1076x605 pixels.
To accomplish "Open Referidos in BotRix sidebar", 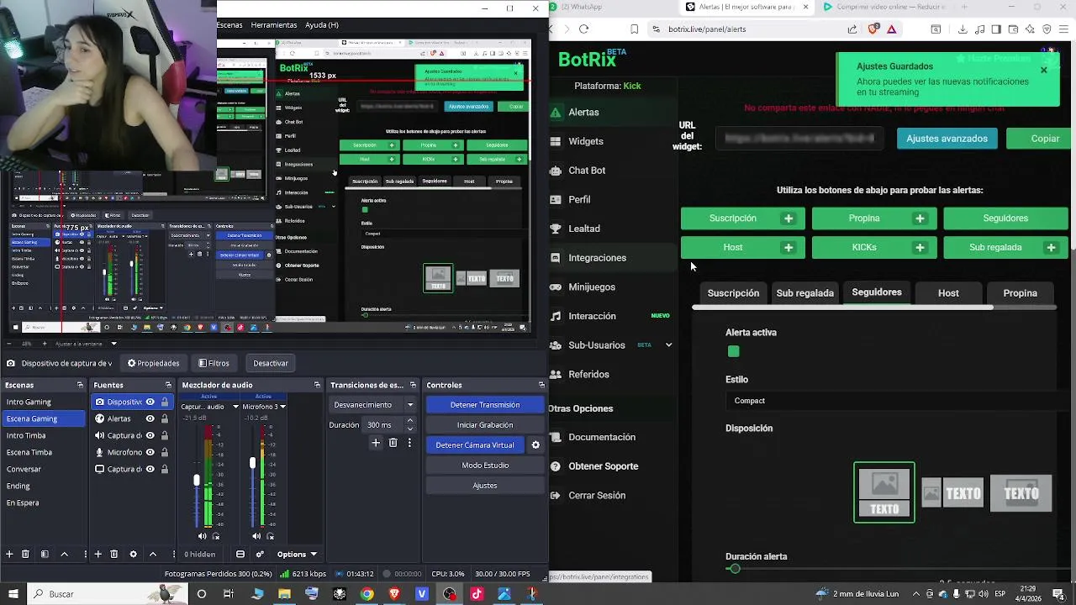I will pyautogui.click(x=588, y=374).
